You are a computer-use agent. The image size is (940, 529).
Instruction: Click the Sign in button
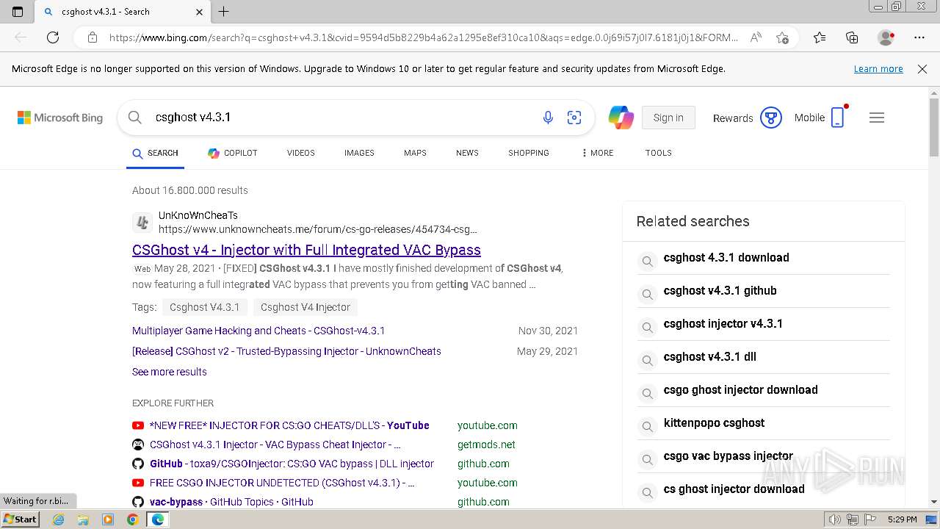[668, 118]
